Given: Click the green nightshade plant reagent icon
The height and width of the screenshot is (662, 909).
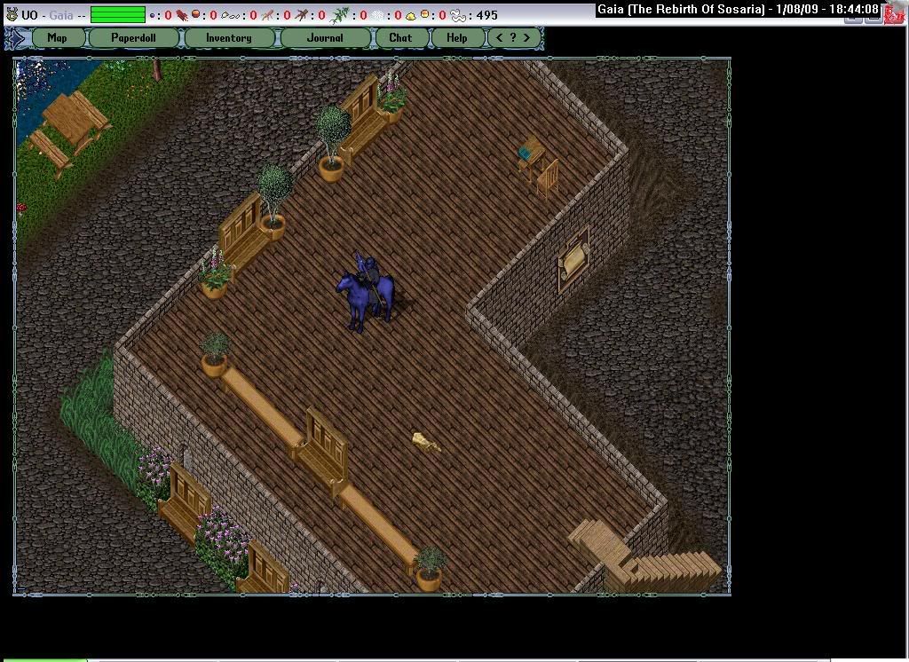Looking at the screenshot, I should [339, 15].
